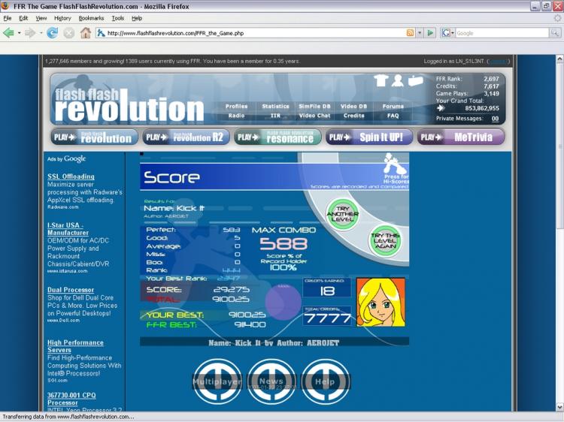Open the Radio link

pos(236,116)
